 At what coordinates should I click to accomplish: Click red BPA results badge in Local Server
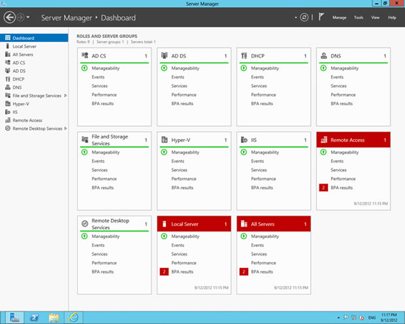tap(164, 271)
